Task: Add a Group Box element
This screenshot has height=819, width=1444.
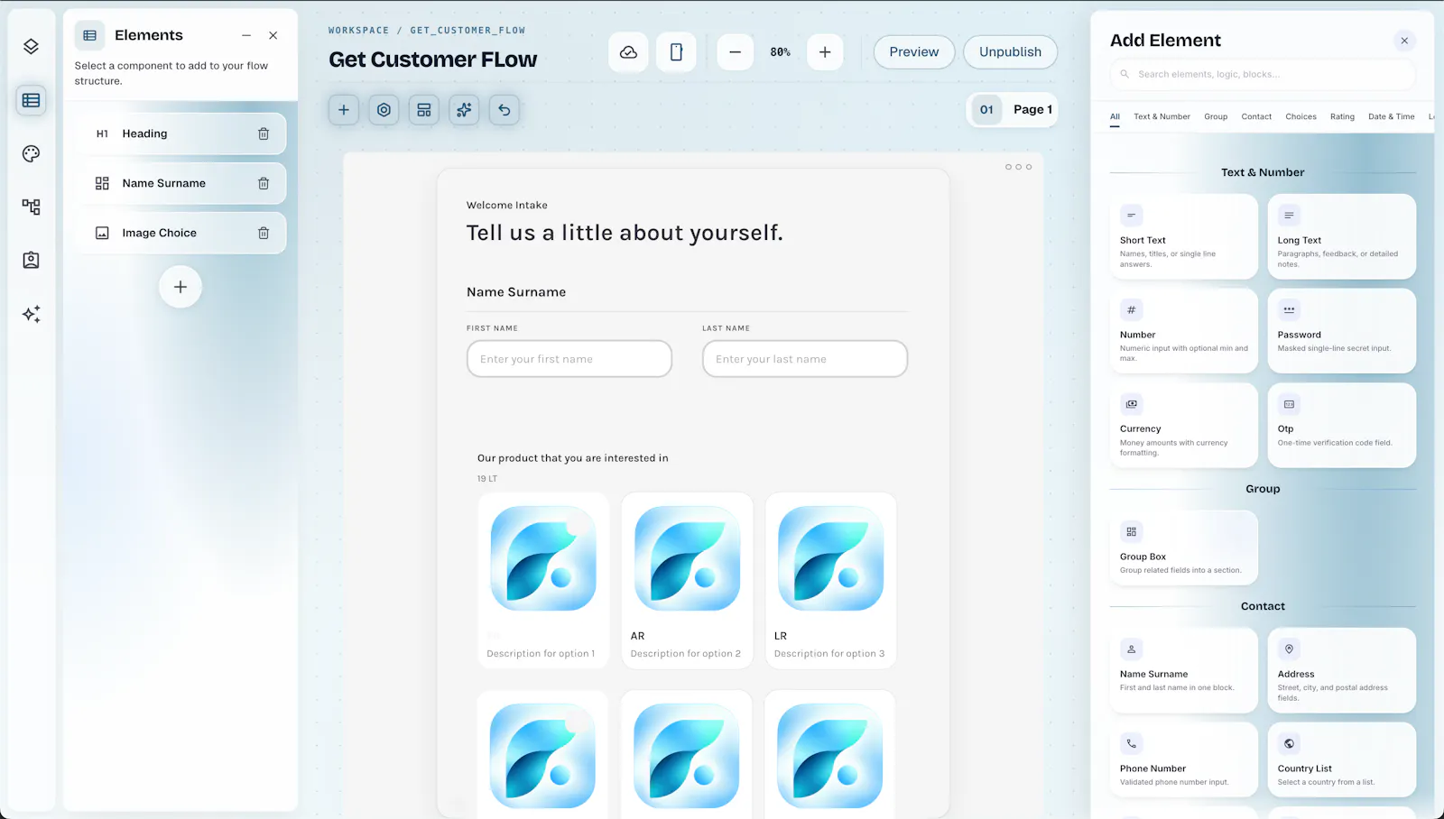Action: coord(1184,548)
